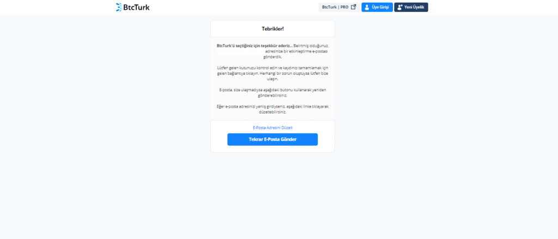Click the add-user icon in Yeni Üyelik

[x=400, y=7]
